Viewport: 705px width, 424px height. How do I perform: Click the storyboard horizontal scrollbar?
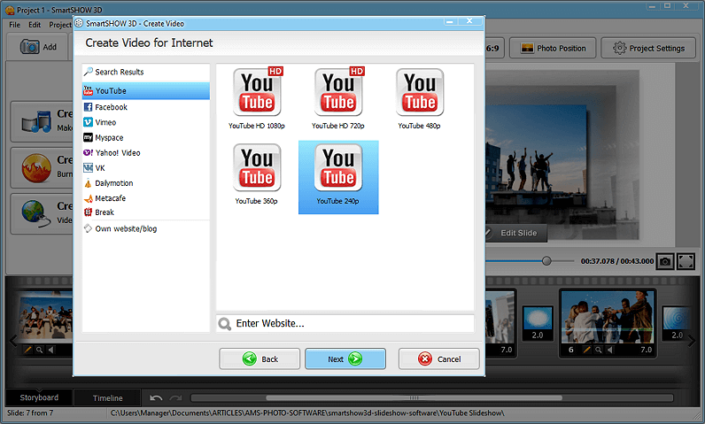(414, 398)
